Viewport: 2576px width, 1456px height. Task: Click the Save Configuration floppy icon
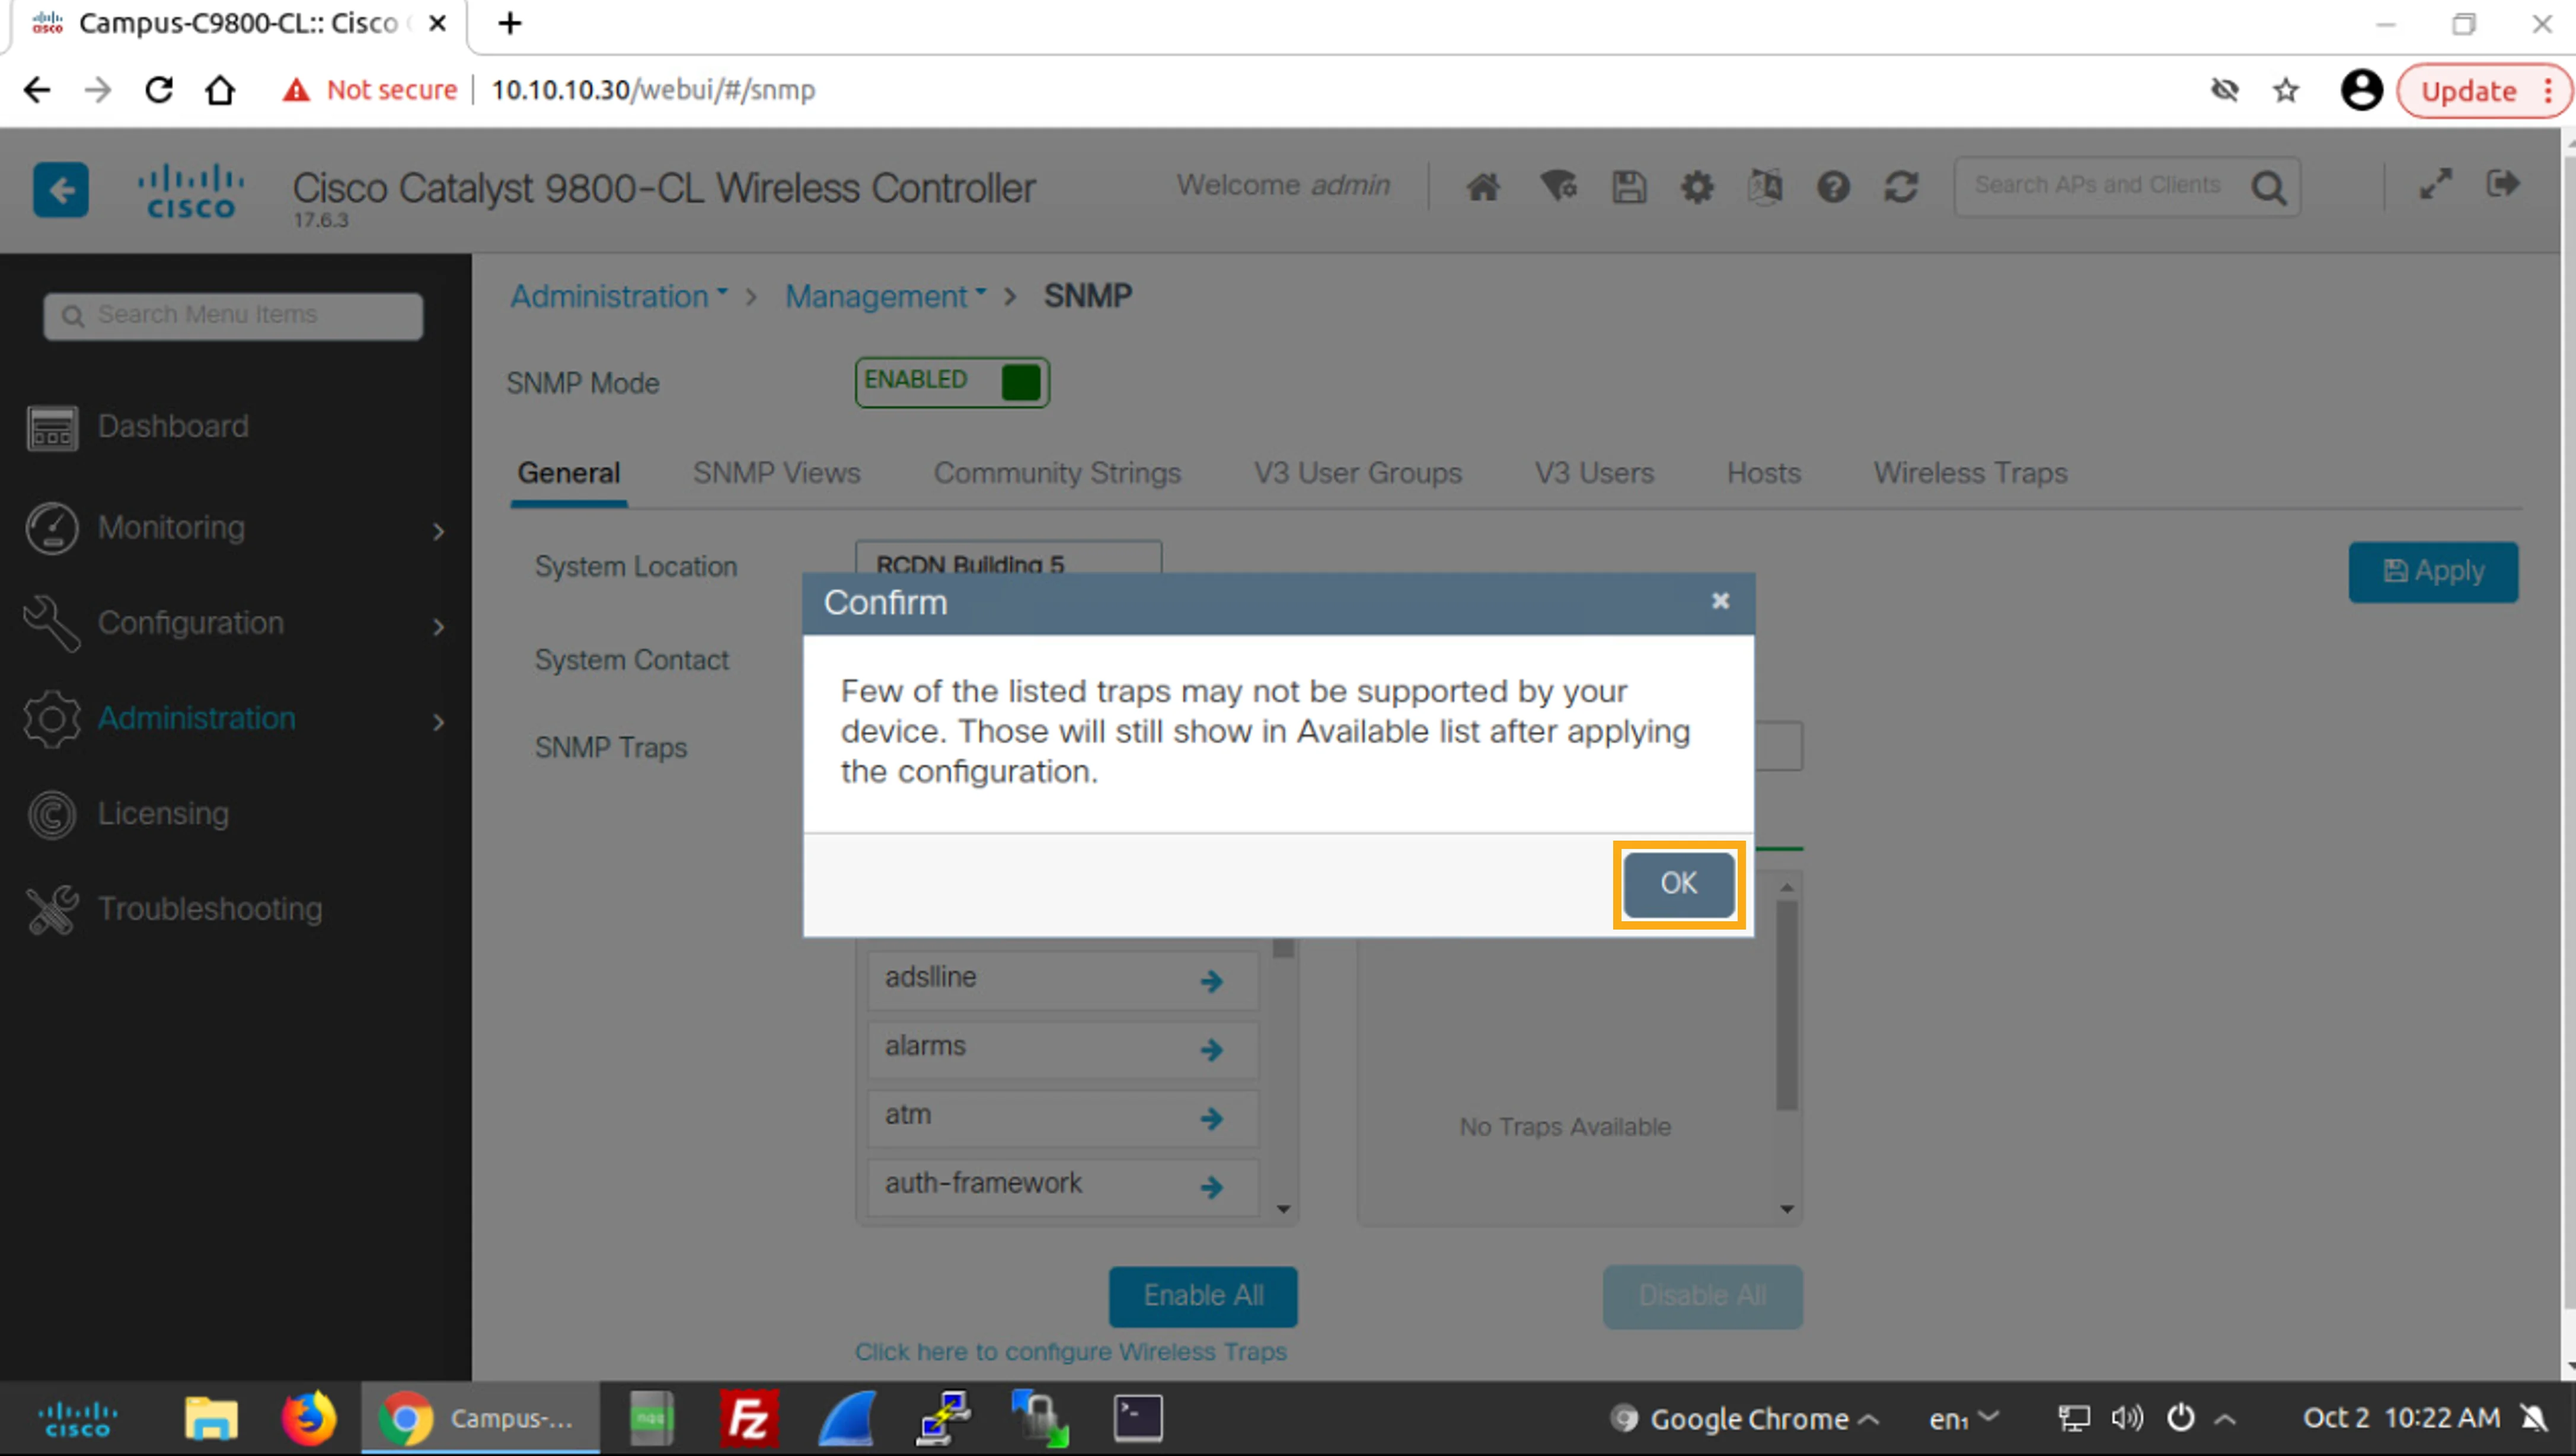tap(1628, 187)
